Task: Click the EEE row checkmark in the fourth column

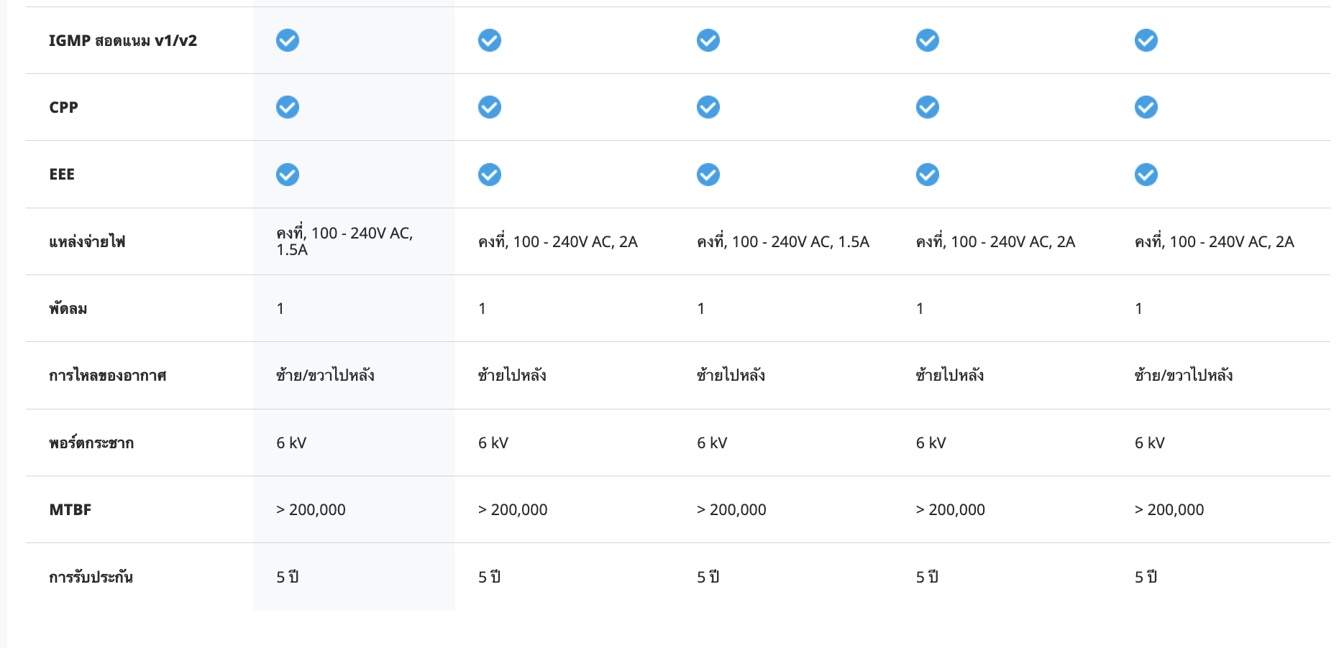Action: click(927, 175)
